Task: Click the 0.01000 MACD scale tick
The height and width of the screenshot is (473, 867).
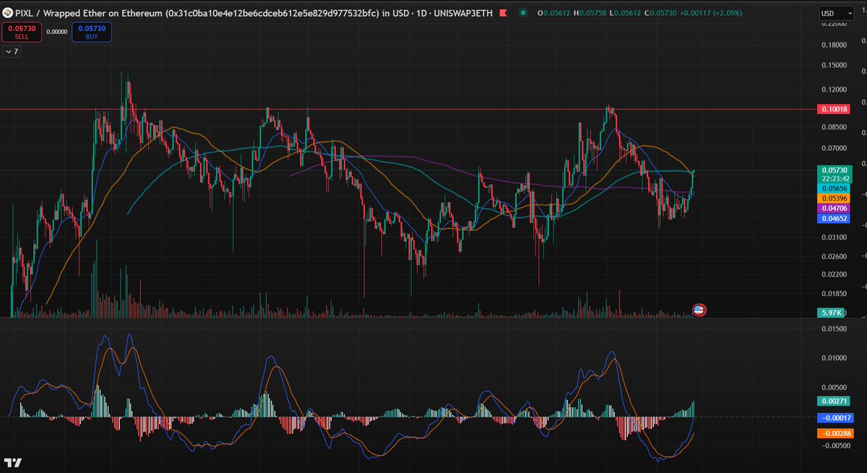Action: point(833,358)
